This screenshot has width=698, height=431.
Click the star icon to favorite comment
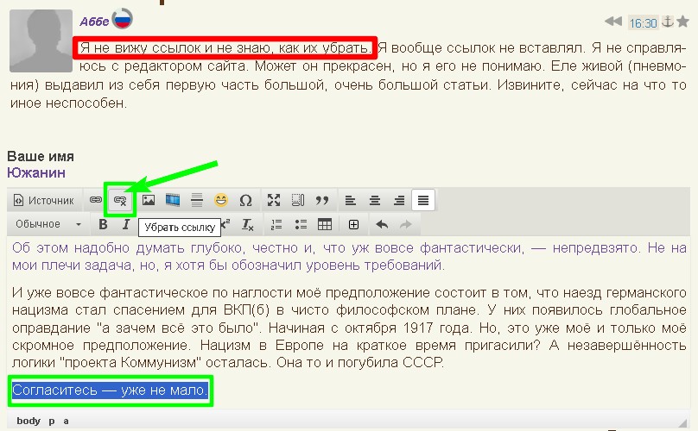(682, 22)
